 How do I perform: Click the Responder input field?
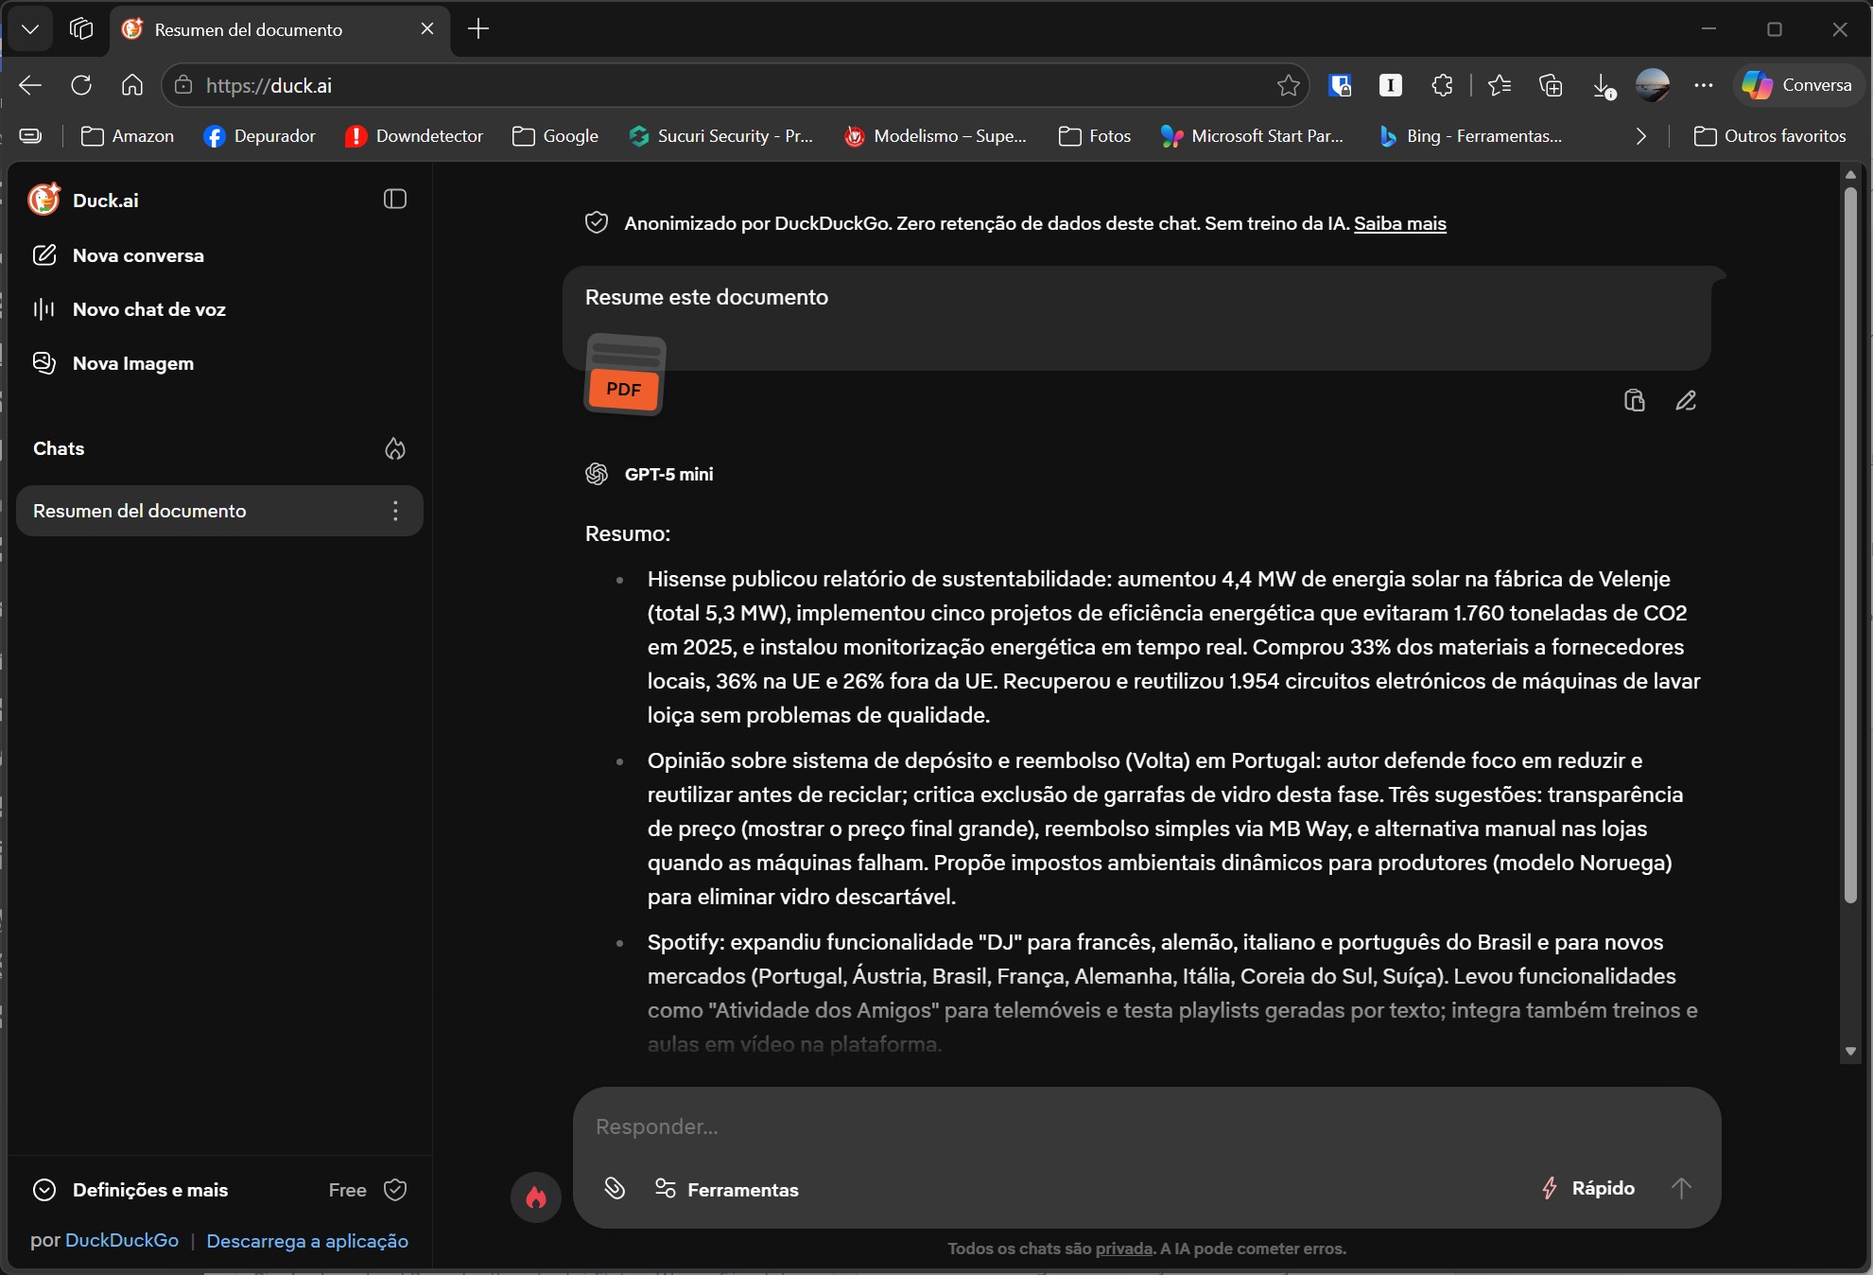(x=1146, y=1127)
